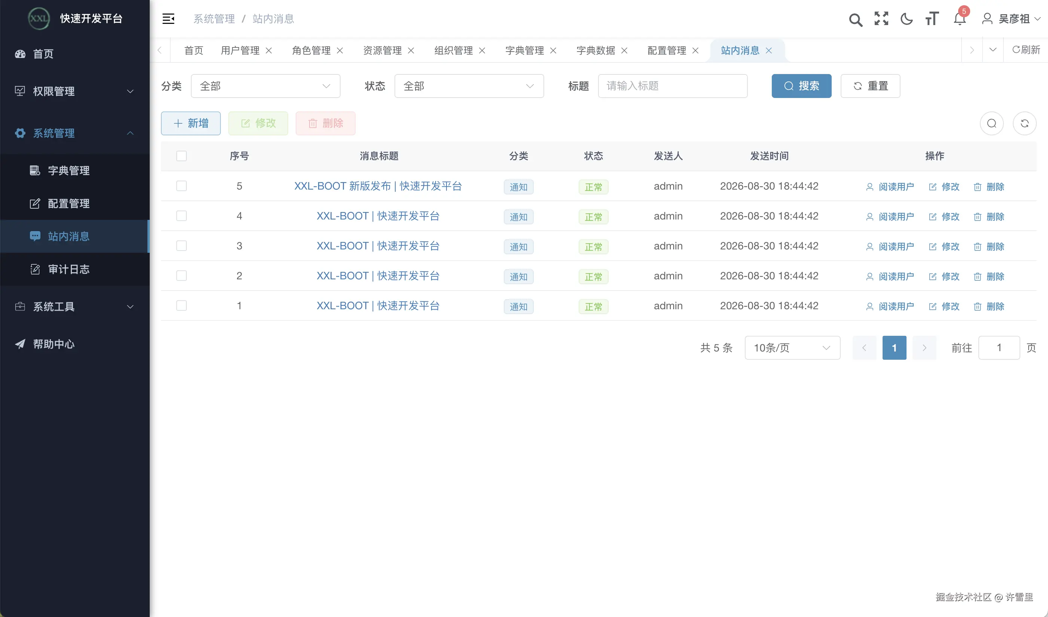
Task: Open the 10条/页 page size dropdown
Action: (792, 348)
